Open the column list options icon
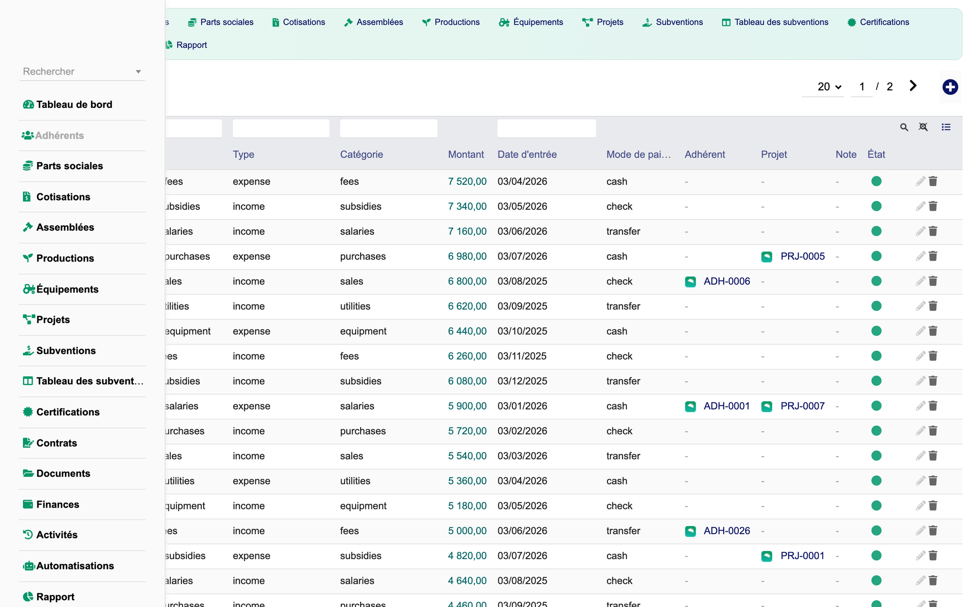This screenshot has height=607, width=972. click(946, 127)
